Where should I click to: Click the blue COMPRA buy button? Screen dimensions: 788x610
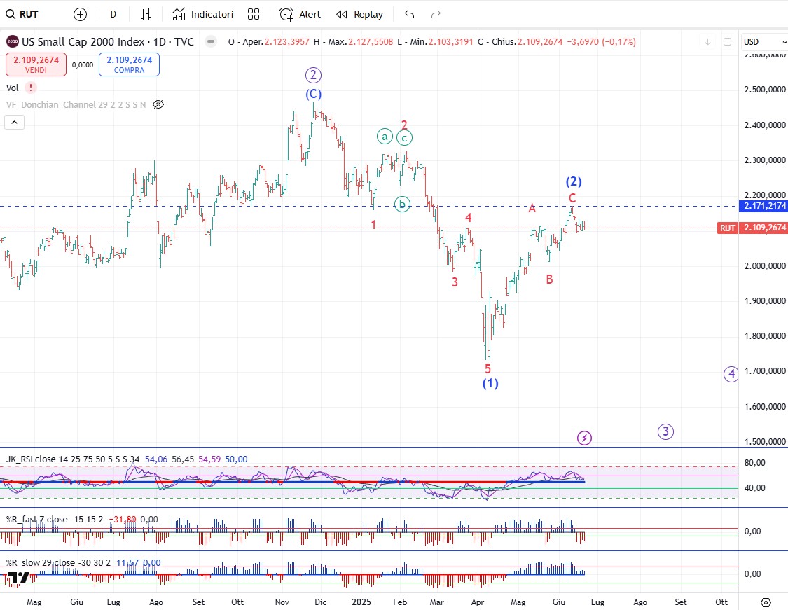pyautogui.click(x=129, y=64)
